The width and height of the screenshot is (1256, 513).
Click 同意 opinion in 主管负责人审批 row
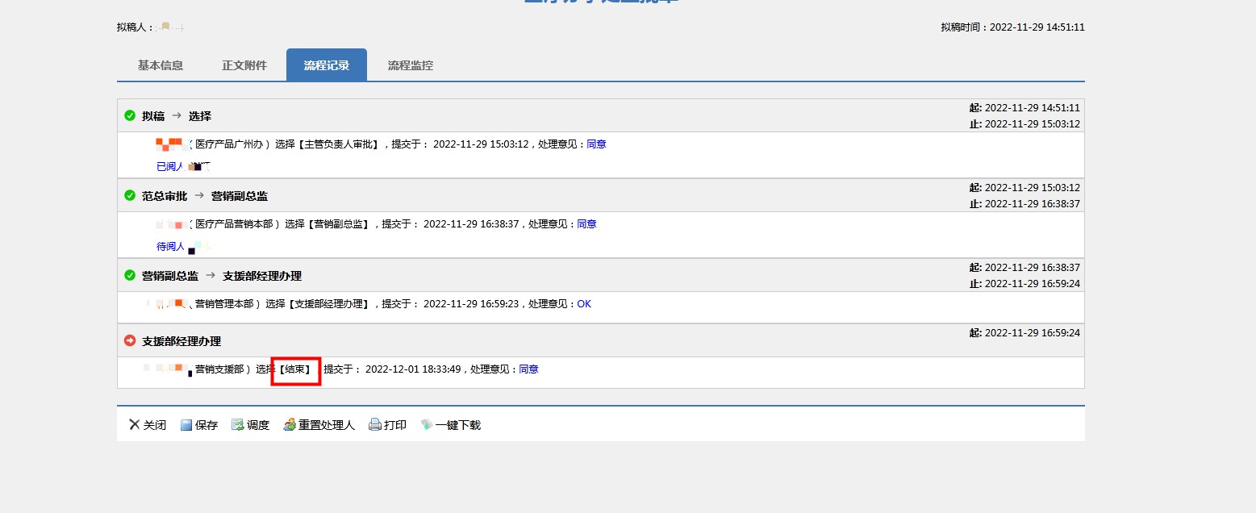pos(596,144)
